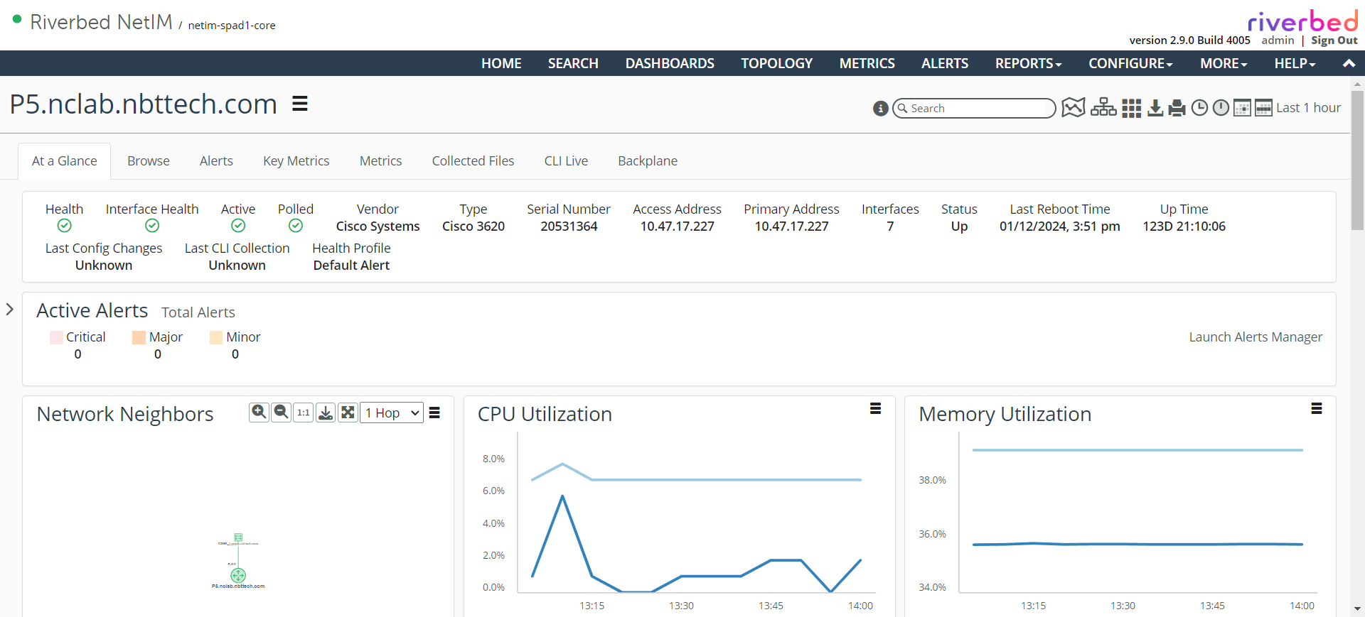Open the map view icon in the toolbar
The height and width of the screenshot is (617, 1365).
(x=1073, y=108)
